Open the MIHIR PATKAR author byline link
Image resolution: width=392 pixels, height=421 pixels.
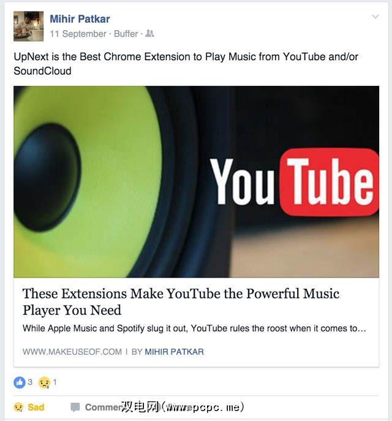point(174,352)
